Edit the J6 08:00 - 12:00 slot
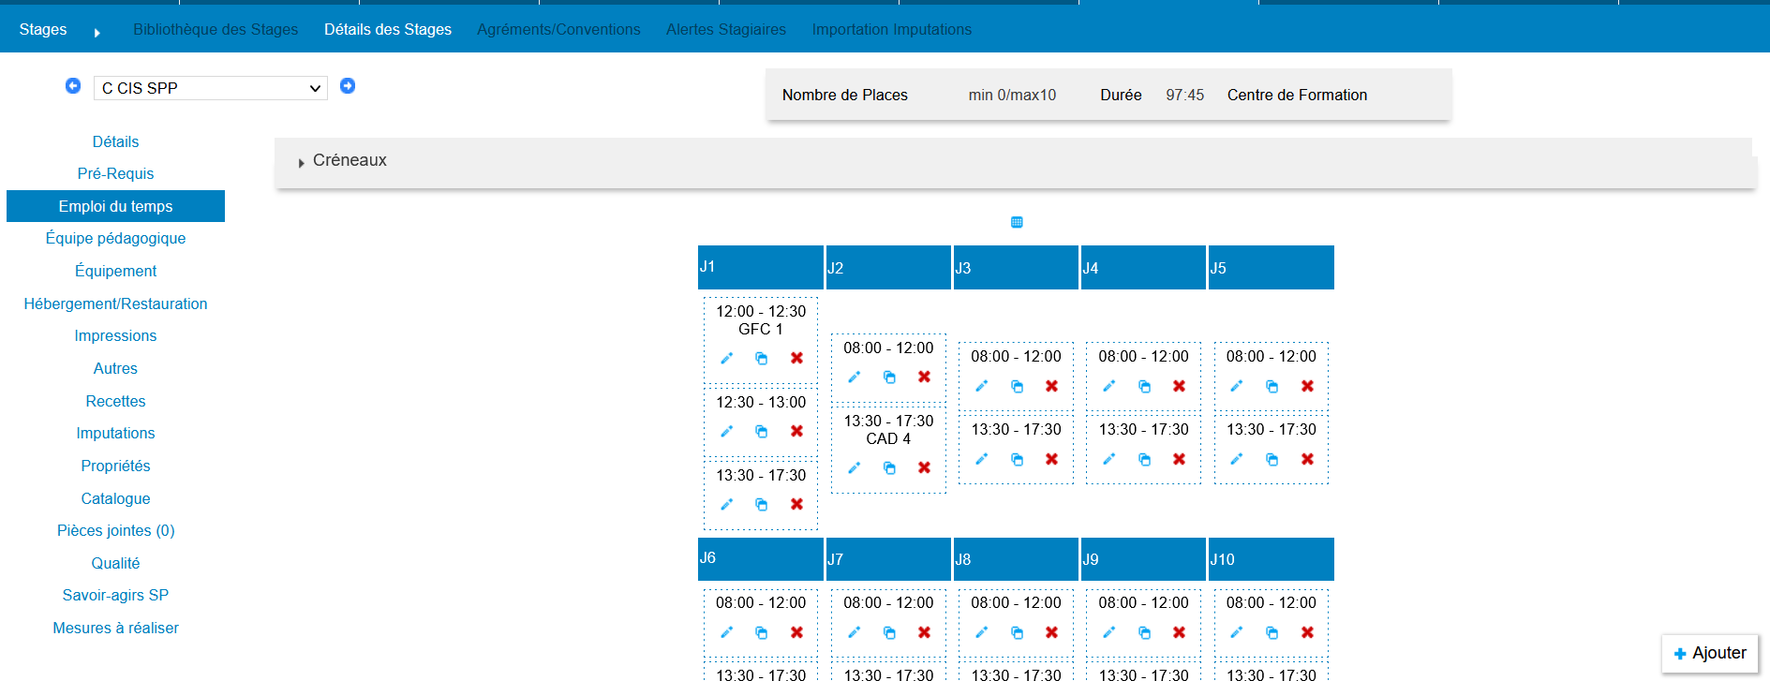Image resolution: width=1770 pixels, height=681 pixels. [726, 632]
